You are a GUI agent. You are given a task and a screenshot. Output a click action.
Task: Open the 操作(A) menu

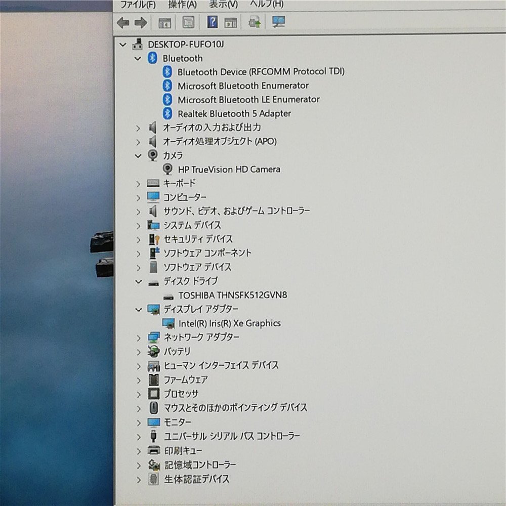pos(182,4)
